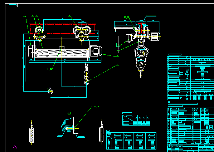Screen dimensions: 214x152
Task: Pick the red I-beam section in side view
Action: [x=141, y=29]
